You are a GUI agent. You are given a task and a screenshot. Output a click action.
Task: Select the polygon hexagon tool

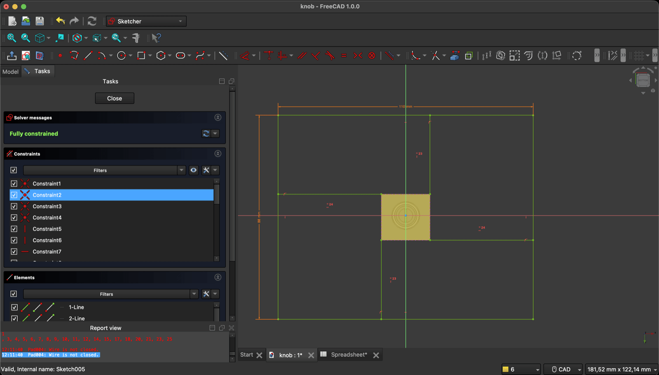click(x=161, y=56)
